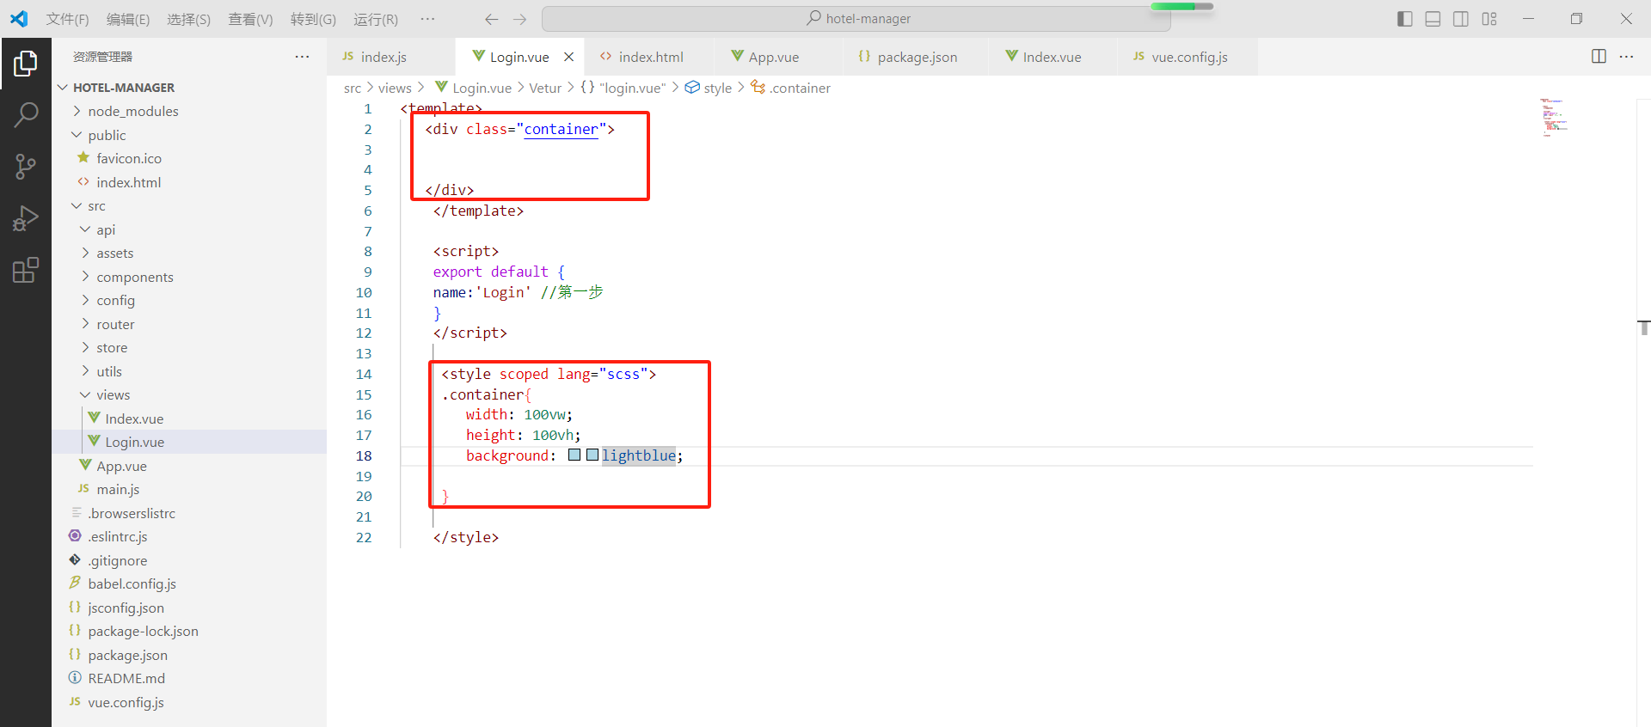Click the VS Code logo icon

coord(19,19)
